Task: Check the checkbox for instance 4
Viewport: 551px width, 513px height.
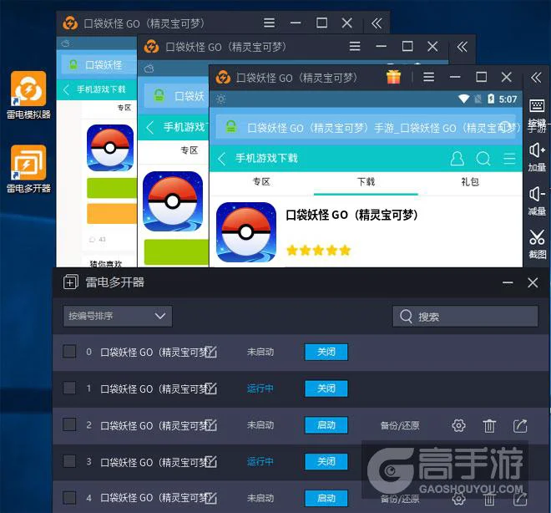Action: (x=69, y=498)
